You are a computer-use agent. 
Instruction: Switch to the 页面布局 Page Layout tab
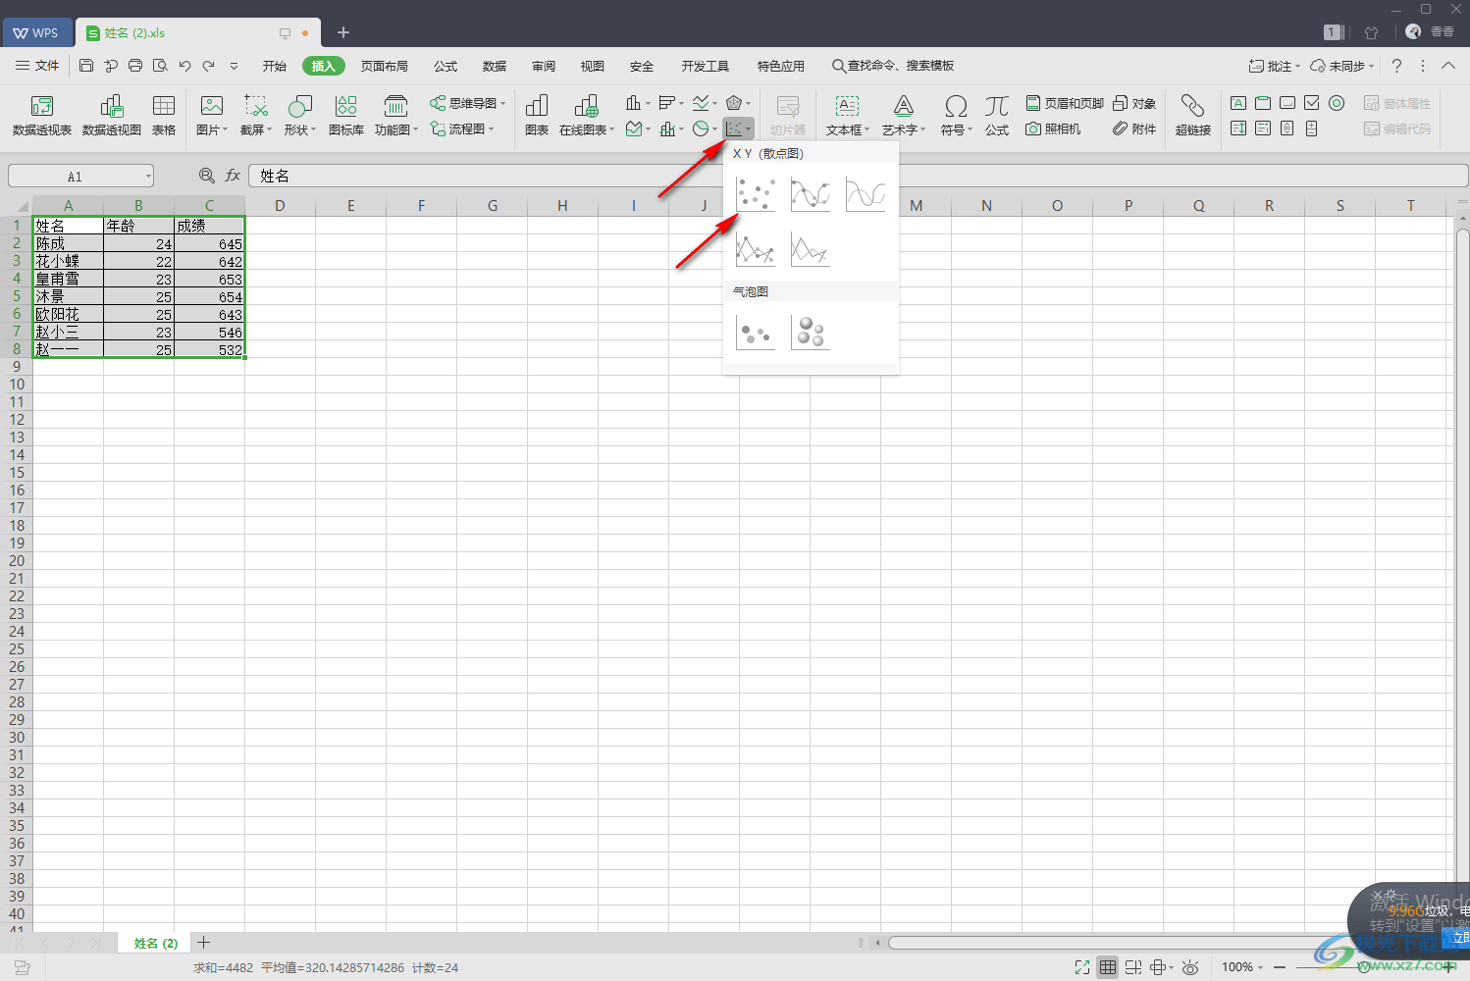[385, 66]
